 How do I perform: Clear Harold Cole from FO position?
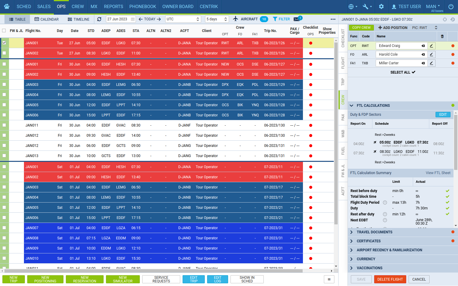click(x=423, y=54)
